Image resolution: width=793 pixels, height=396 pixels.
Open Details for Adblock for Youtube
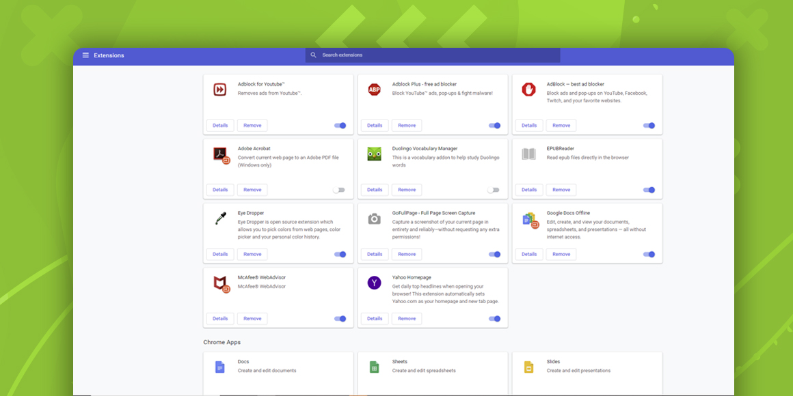click(220, 125)
